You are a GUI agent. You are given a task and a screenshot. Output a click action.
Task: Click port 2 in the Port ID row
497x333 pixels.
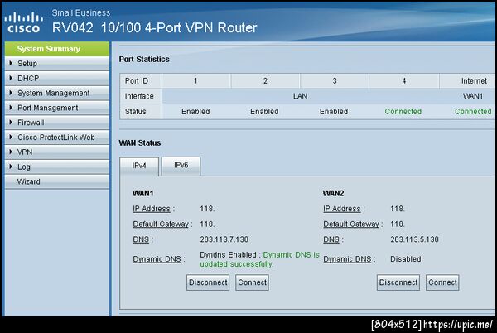click(265, 81)
